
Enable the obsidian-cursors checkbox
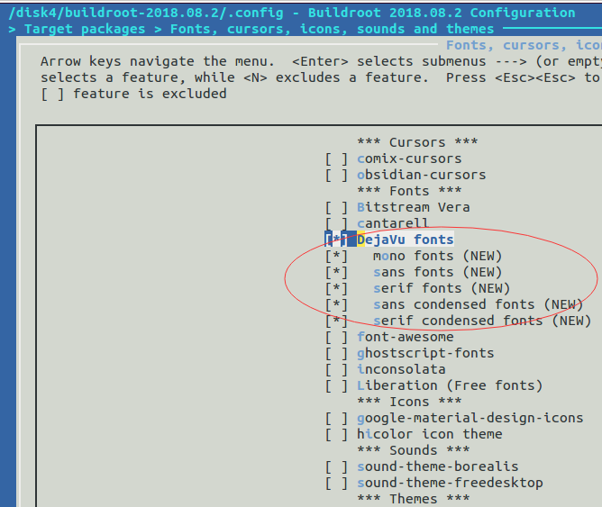click(336, 175)
